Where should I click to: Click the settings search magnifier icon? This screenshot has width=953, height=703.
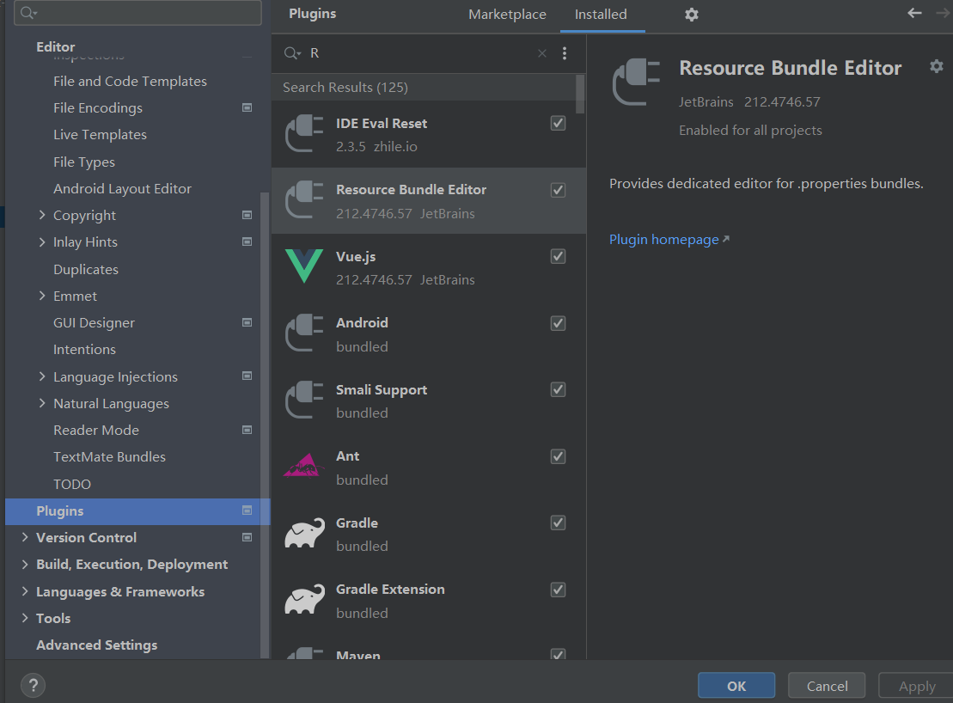28,12
